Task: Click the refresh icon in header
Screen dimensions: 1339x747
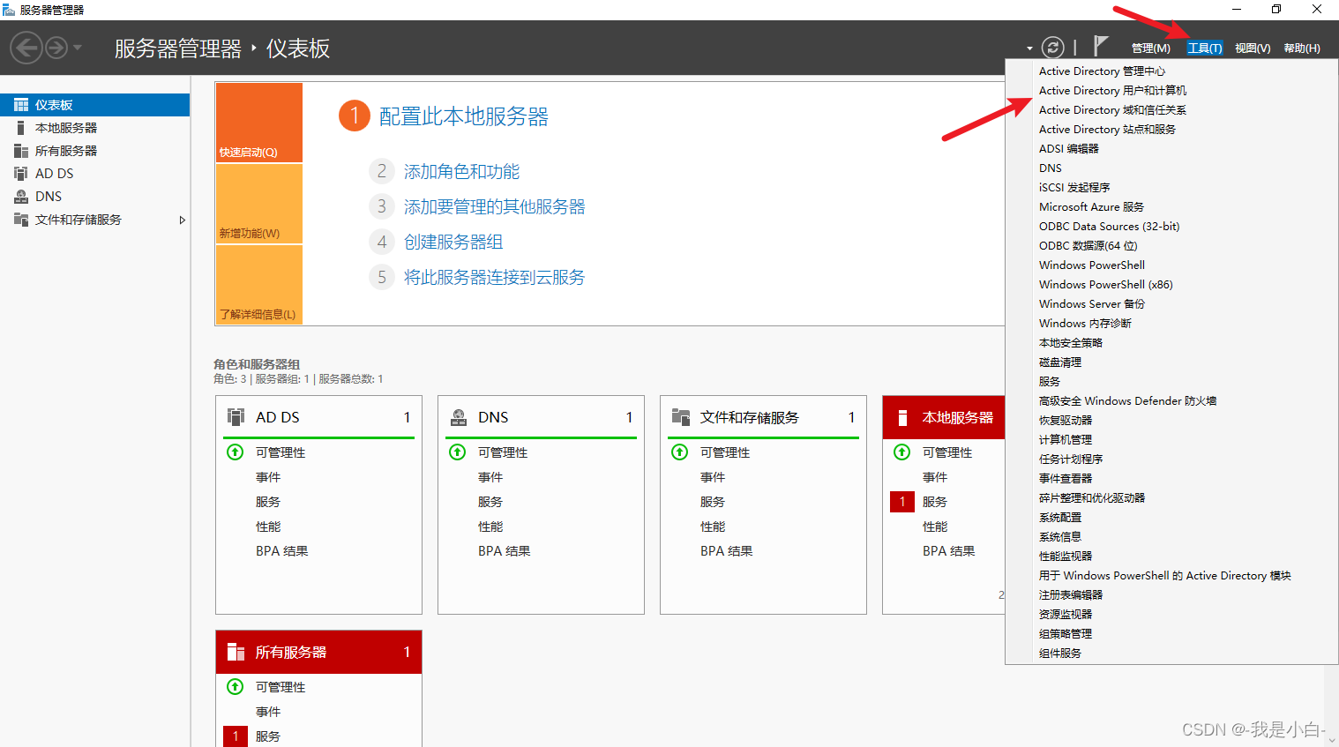Action: coord(1052,48)
